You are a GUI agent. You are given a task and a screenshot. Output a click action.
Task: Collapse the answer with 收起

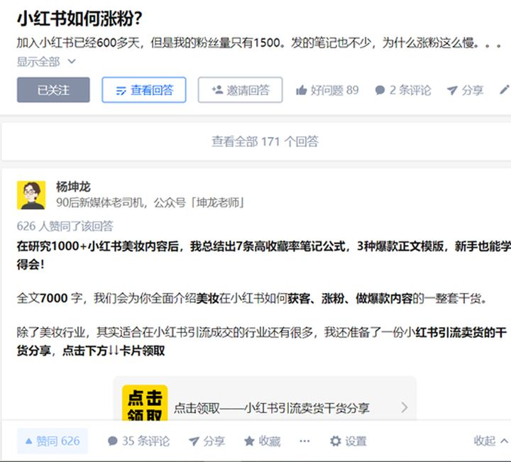click(x=491, y=441)
